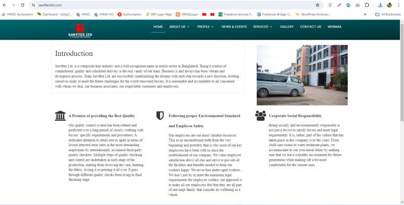
Task: Go back to the previous page
Action: click(x=5, y=5)
